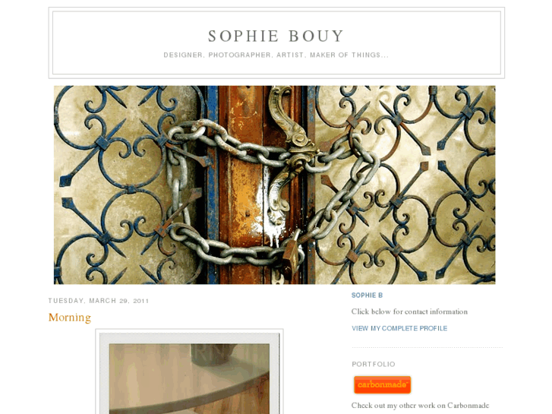Open the Morning post title
552x414 pixels.
(x=70, y=318)
